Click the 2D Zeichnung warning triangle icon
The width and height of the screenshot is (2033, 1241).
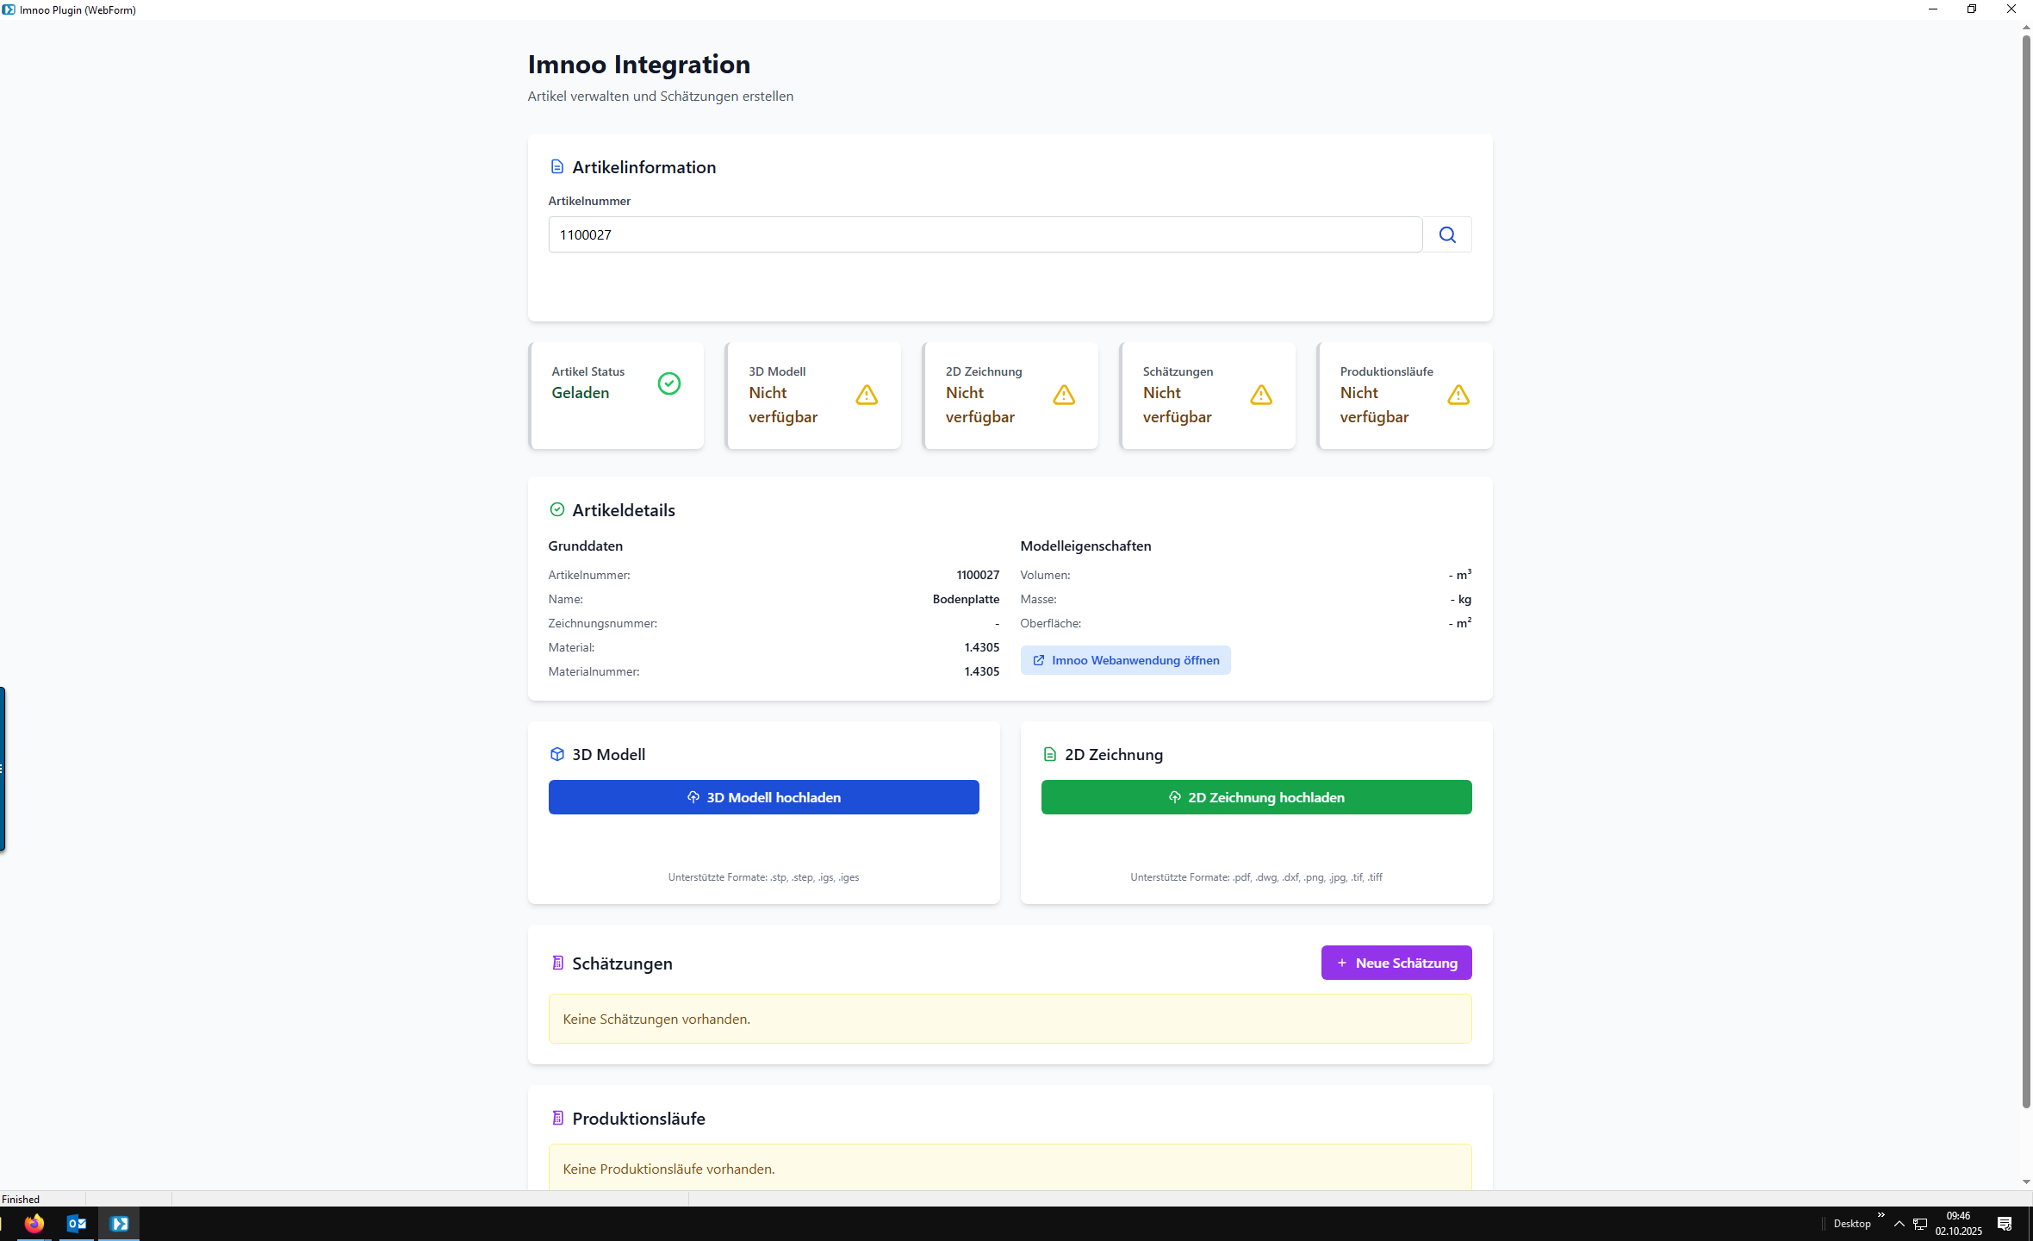tap(1064, 395)
